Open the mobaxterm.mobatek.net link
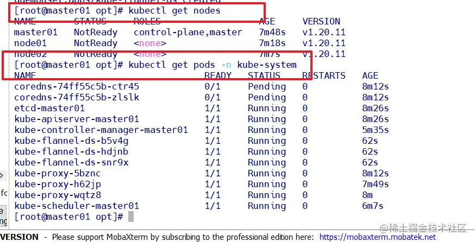Image resolution: width=475 pixels, height=242 pixels. [x=377, y=237]
